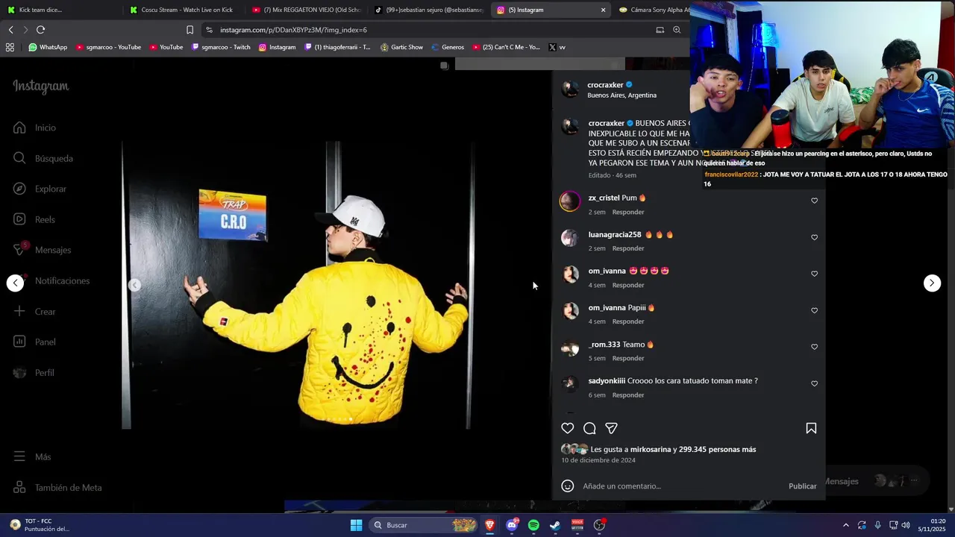This screenshot has width=955, height=537.
Task: Switch to the Kick team dice tab
Action: 60,10
